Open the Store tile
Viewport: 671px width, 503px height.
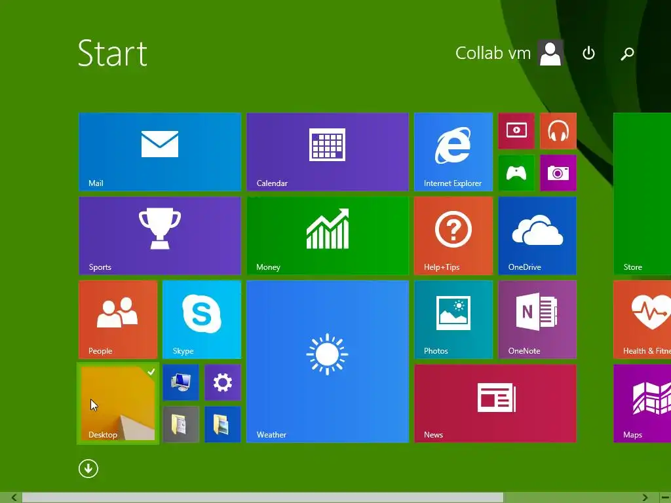tap(642, 193)
